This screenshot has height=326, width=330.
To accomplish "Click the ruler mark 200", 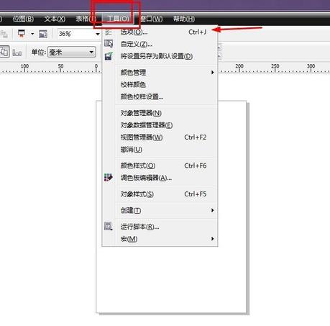I will click(x=239, y=66).
